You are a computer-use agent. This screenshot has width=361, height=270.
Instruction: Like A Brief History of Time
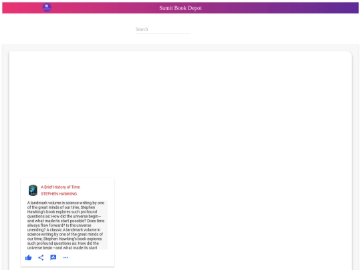[28, 257]
